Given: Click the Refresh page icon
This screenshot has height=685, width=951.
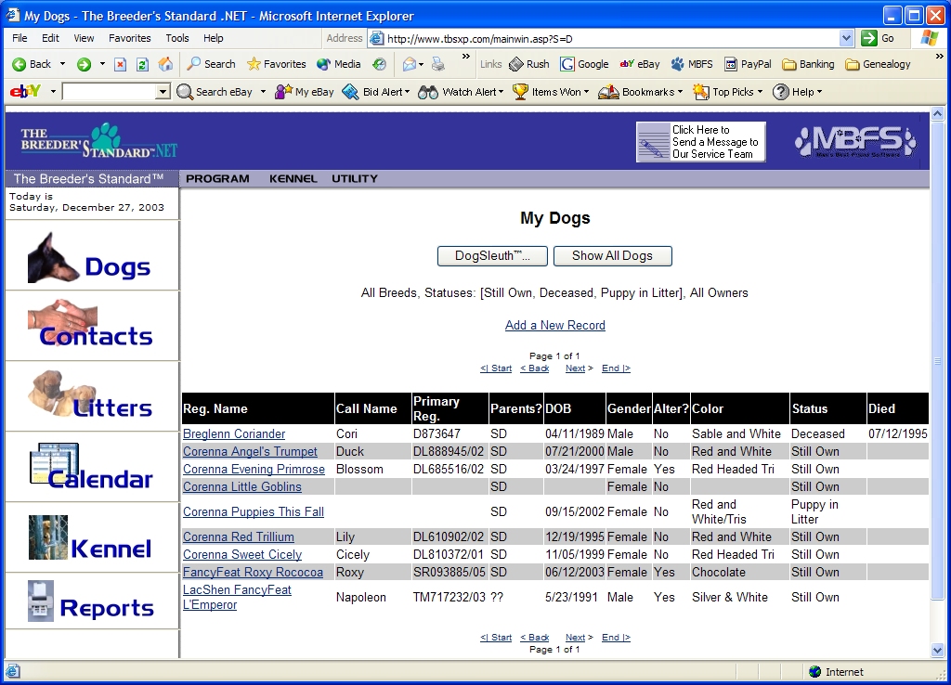Looking at the screenshot, I should pos(142,64).
